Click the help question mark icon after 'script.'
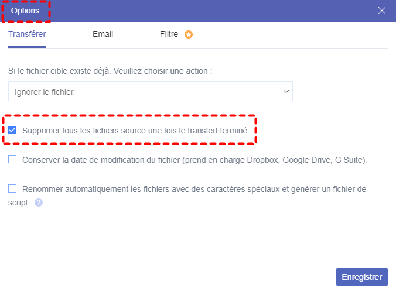The width and height of the screenshot is (396, 295). pyautogui.click(x=39, y=203)
